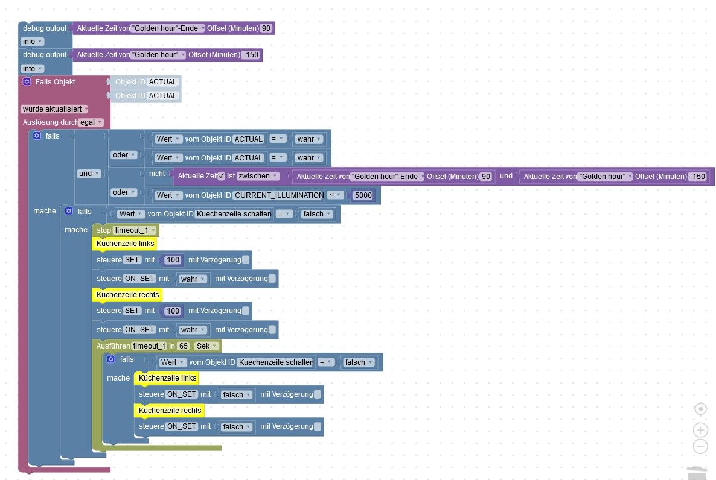Open info level dropdown under debug output with offset -150
This screenshot has height=480, width=716.
click(32, 68)
